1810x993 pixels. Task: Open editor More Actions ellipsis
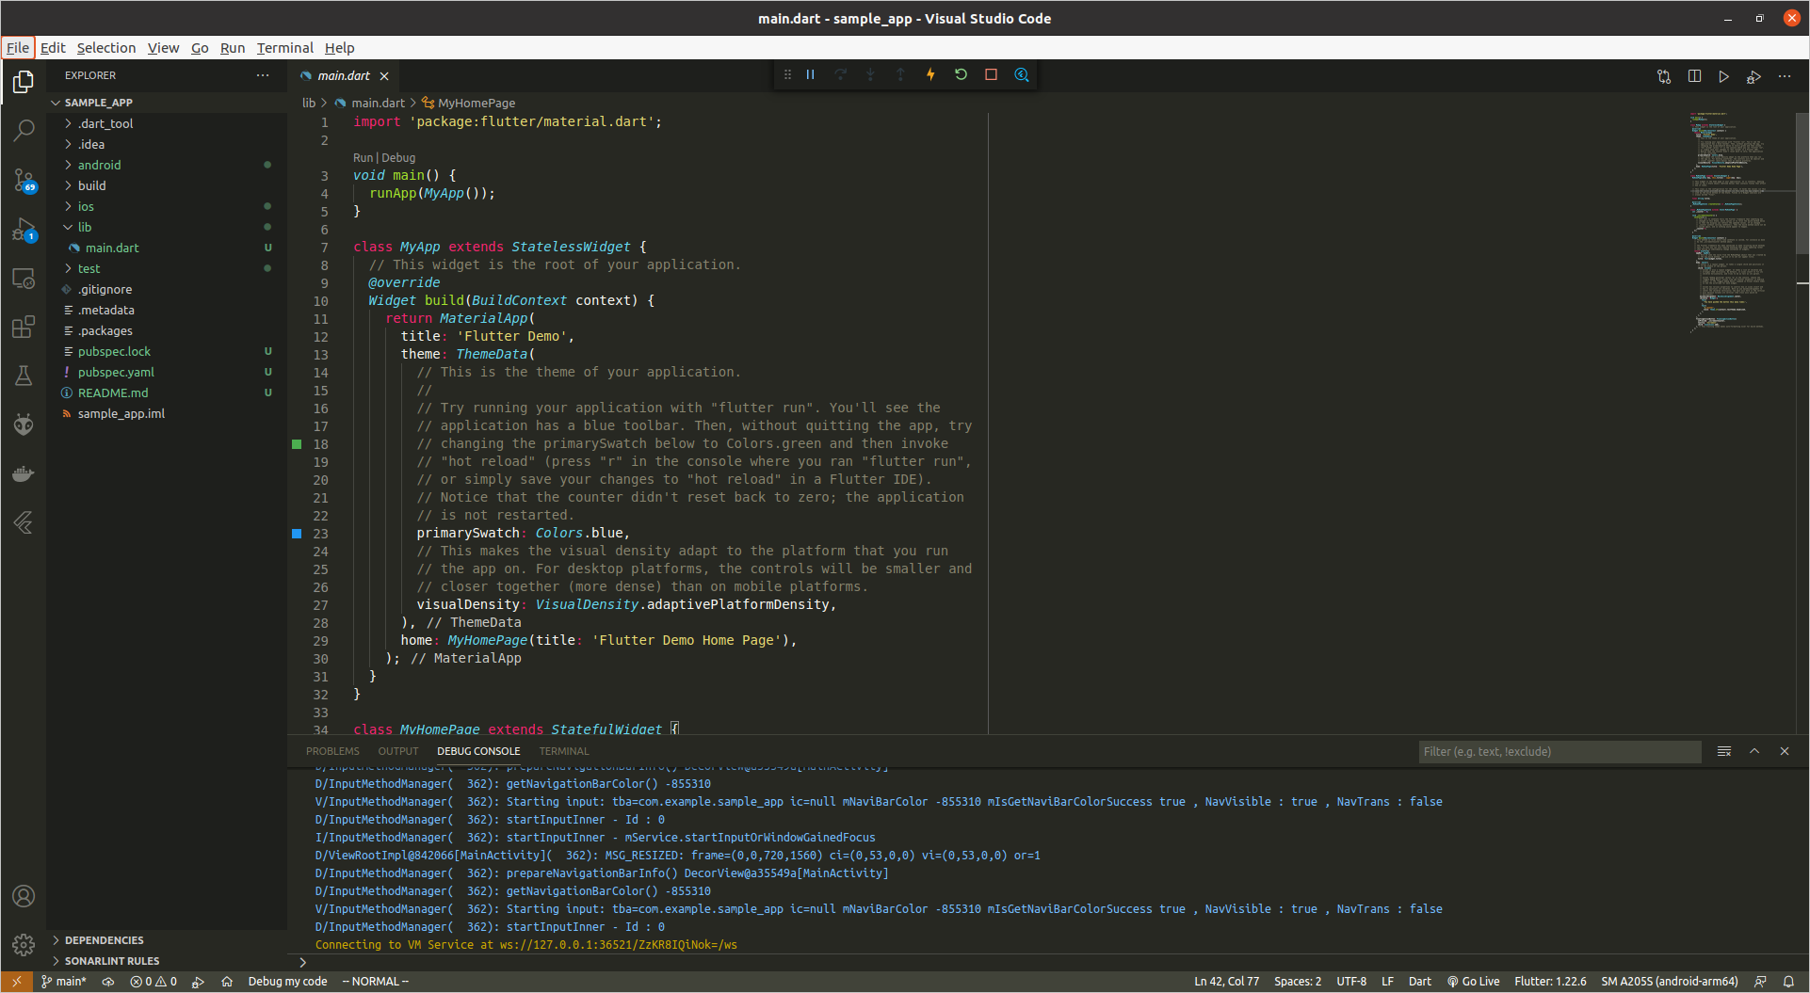click(x=1785, y=76)
